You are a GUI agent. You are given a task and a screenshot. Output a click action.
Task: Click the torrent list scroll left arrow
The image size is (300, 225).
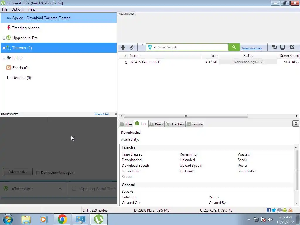[x=121, y=116]
